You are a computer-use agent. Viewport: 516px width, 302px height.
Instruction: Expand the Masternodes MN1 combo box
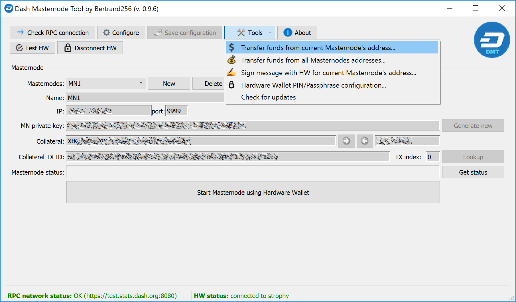(106, 84)
